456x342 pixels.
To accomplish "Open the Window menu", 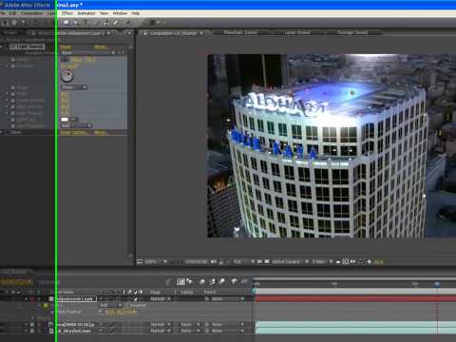I will tap(120, 13).
